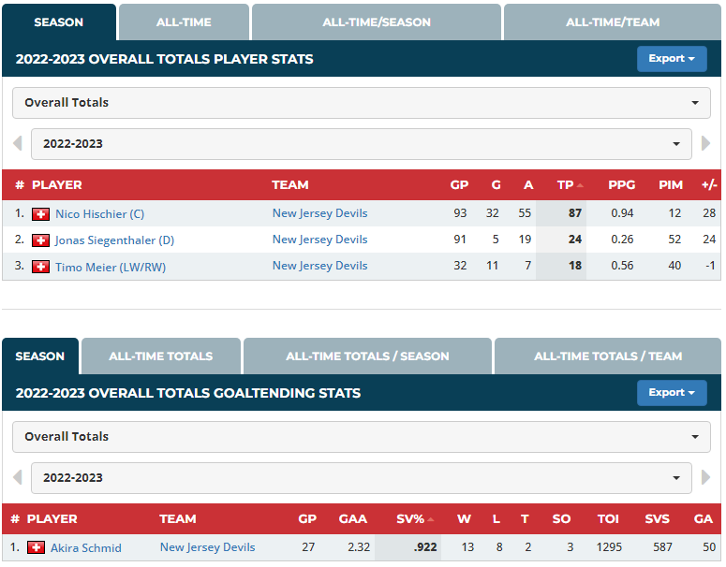Click Swiss flag icon beside Timo Meier
This screenshot has width=726, height=567.
tap(40, 267)
